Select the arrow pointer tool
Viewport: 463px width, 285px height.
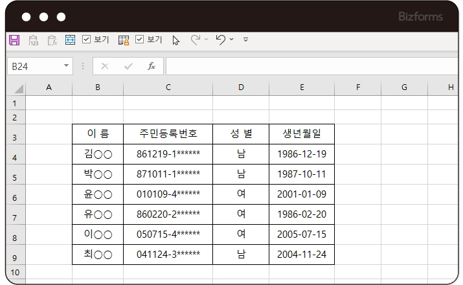point(175,40)
